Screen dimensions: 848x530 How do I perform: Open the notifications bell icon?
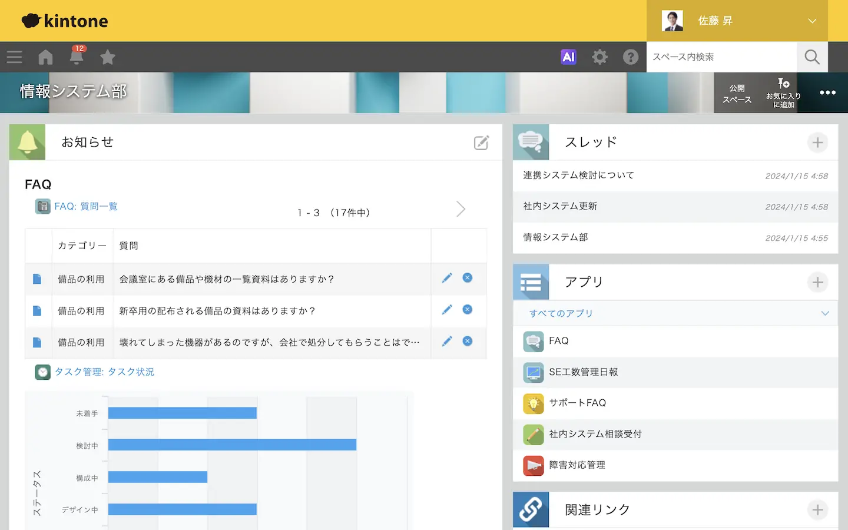(x=77, y=57)
